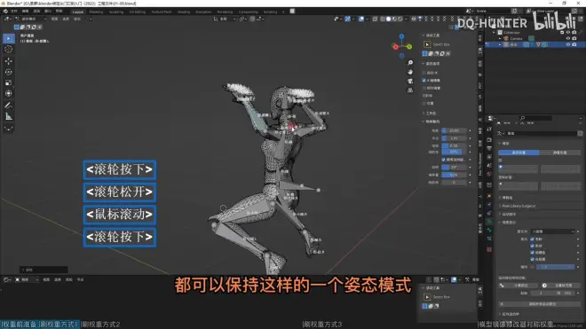Open the green Armature data properties tab

click(x=489, y=222)
